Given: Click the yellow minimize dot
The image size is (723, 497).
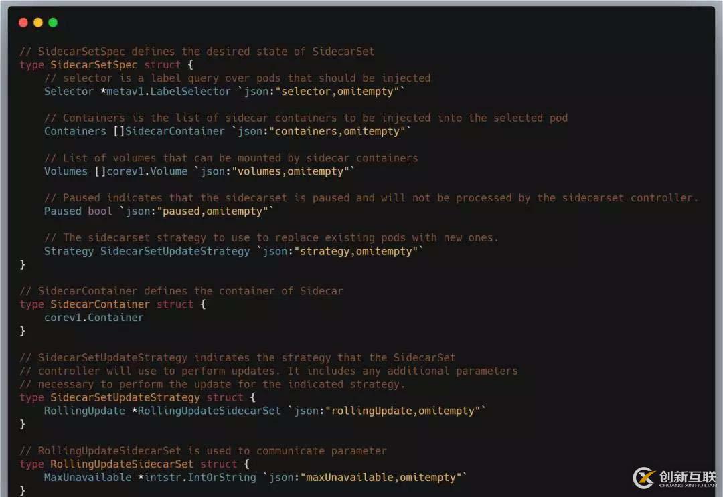Looking at the screenshot, I should pos(38,23).
